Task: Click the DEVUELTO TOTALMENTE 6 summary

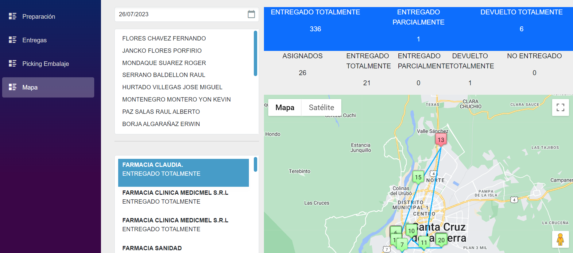Action: (x=521, y=21)
